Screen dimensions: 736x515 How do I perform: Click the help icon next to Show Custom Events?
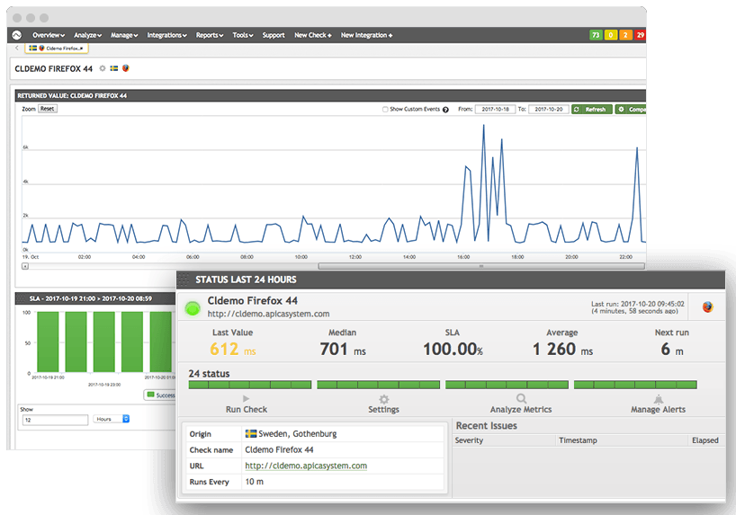(445, 110)
